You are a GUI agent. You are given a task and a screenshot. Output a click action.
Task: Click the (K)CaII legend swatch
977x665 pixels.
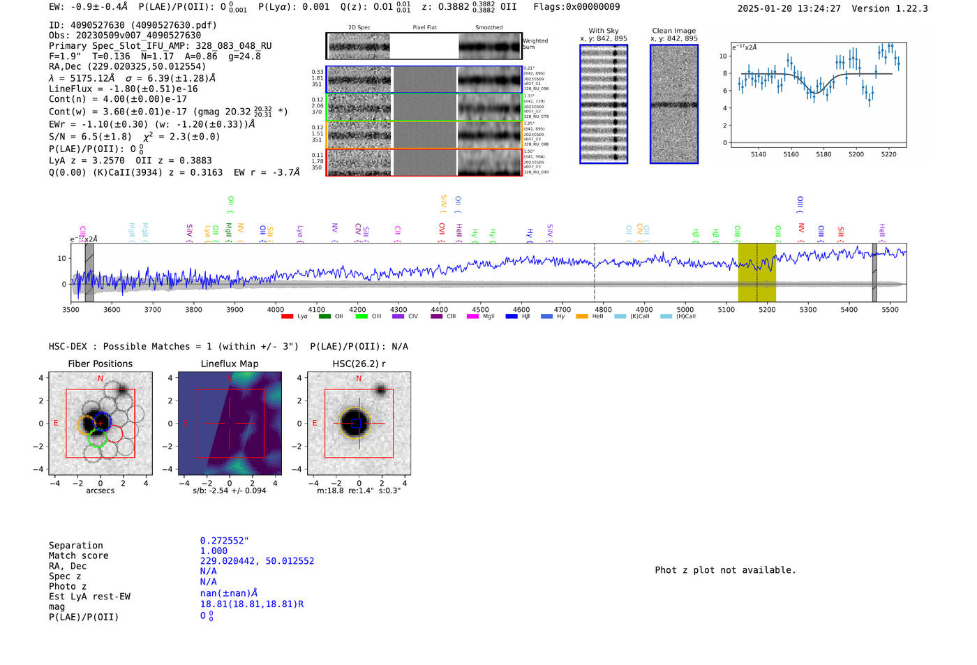(620, 317)
